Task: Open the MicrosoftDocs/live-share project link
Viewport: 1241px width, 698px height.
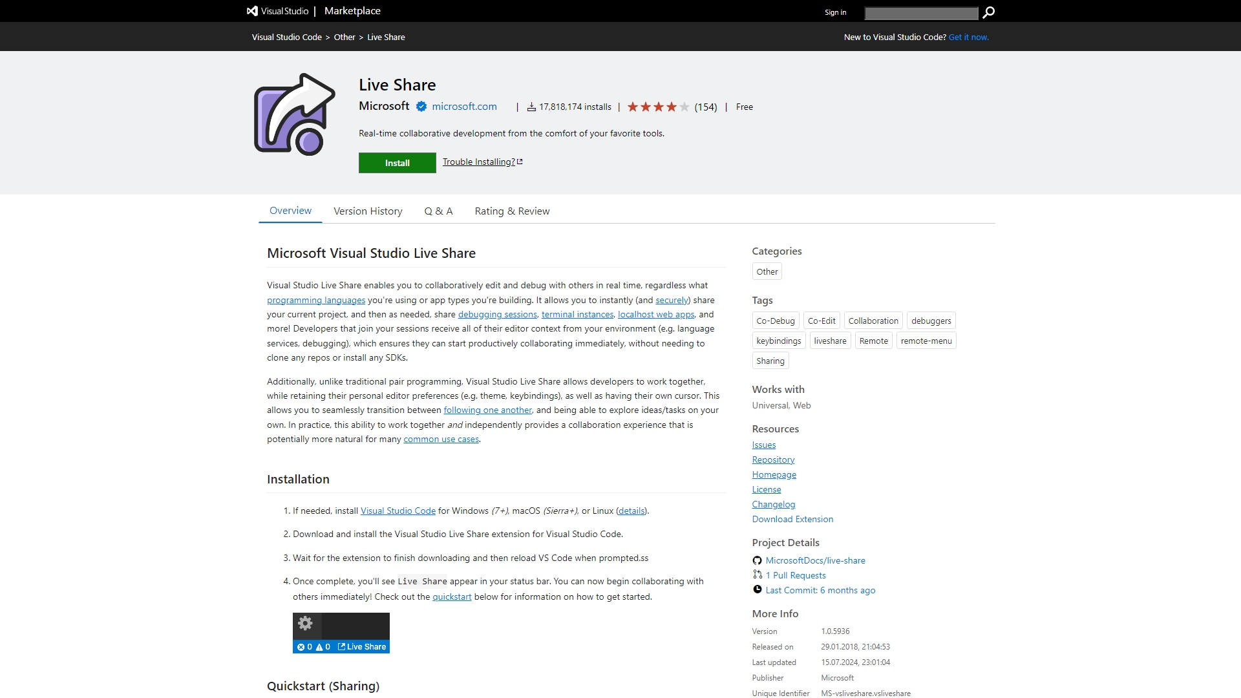Action: point(815,560)
